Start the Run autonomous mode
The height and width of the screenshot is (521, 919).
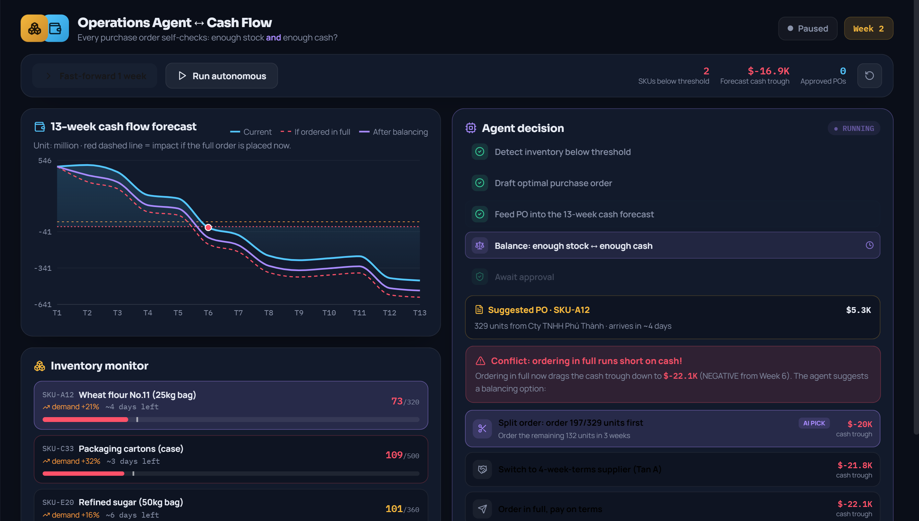[222, 76]
